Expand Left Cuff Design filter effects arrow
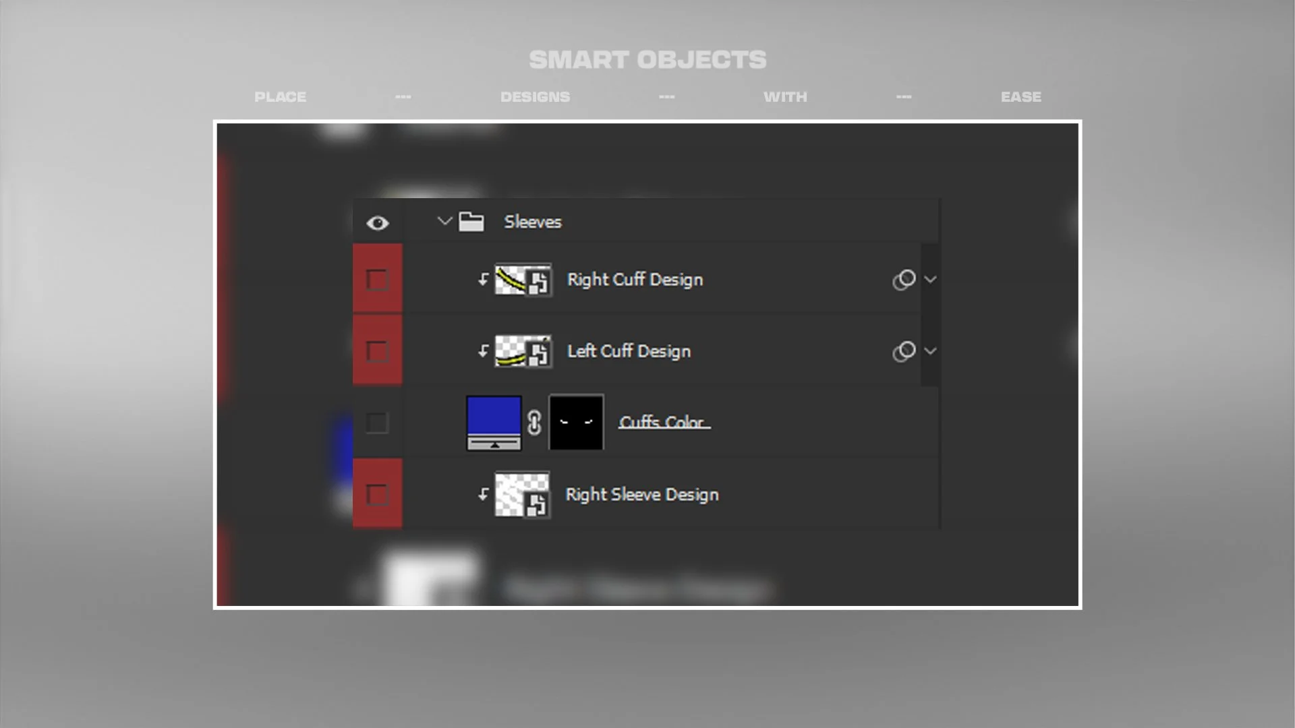 coord(930,351)
